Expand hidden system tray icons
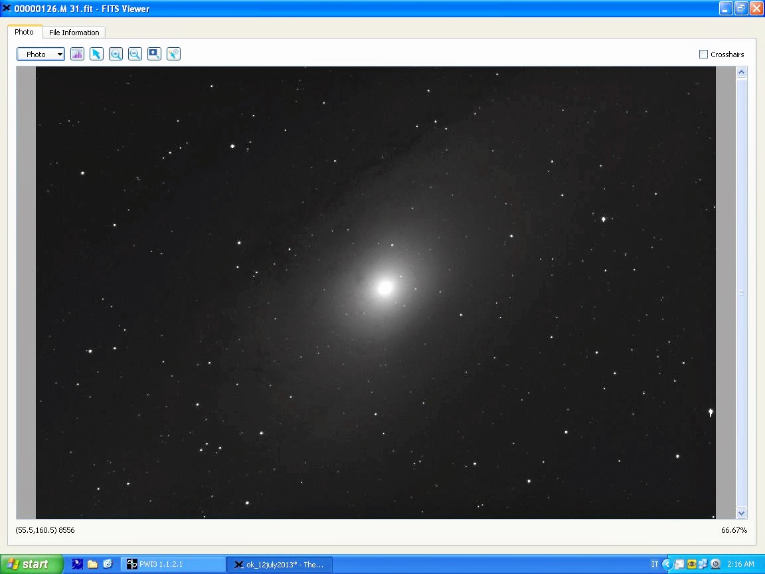Image resolution: width=765 pixels, height=574 pixels. 667,564
